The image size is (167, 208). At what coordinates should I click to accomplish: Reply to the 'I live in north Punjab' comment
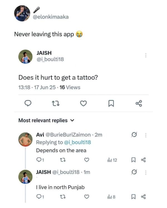(39, 197)
